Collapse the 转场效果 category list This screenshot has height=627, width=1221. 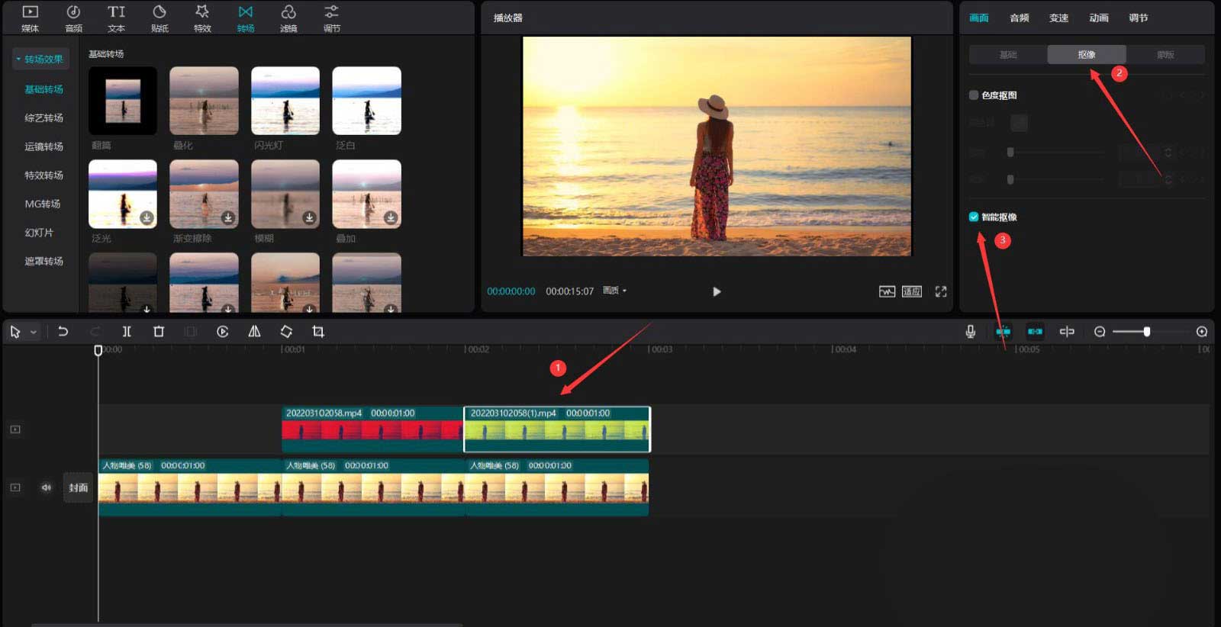click(x=18, y=59)
